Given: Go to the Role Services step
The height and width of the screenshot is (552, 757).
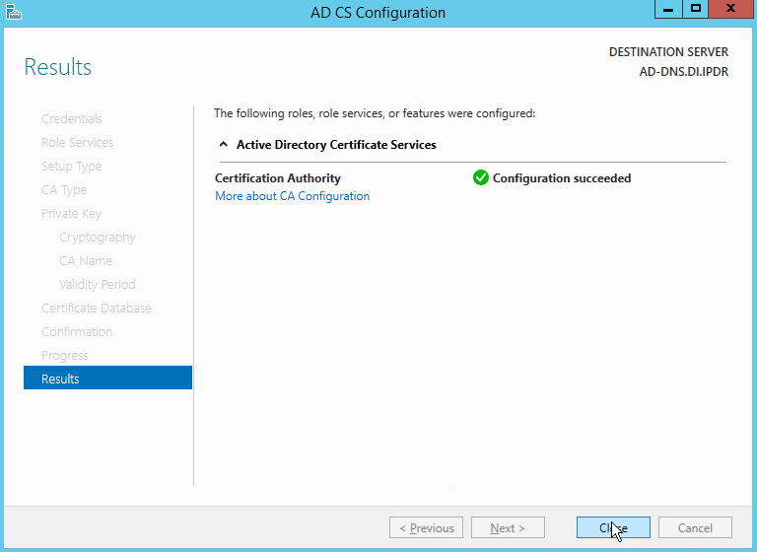Looking at the screenshot, I should point(77,143).
